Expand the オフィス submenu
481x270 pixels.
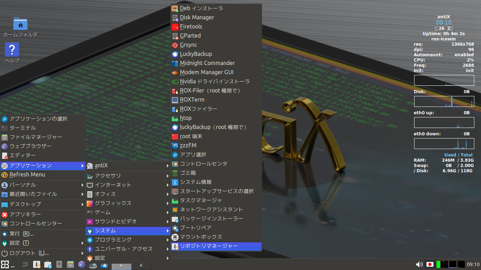click(x=128, y=194)
